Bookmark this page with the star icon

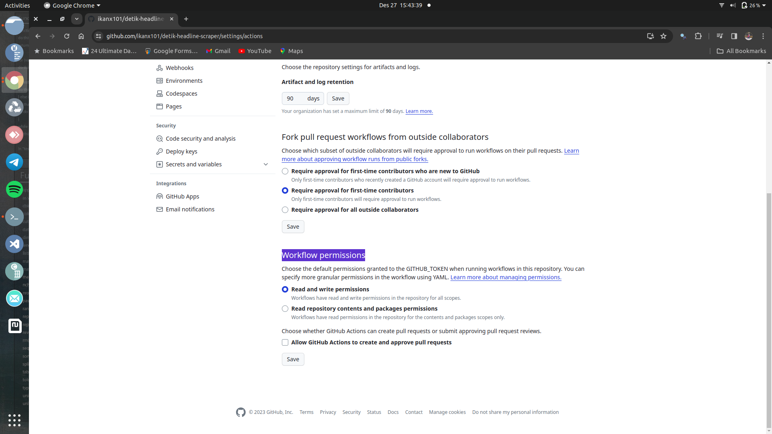[x=663, y=36]
